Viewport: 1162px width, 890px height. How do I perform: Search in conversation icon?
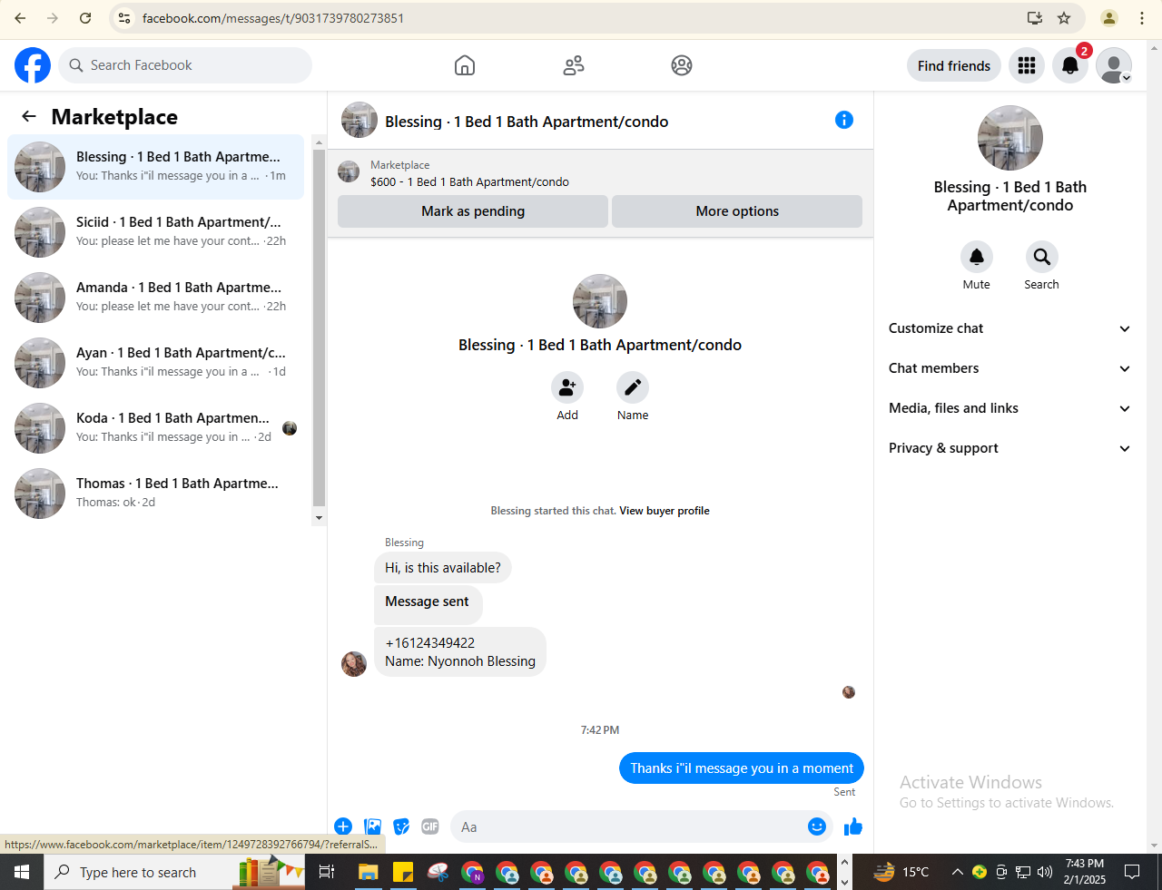point(1042,257)
